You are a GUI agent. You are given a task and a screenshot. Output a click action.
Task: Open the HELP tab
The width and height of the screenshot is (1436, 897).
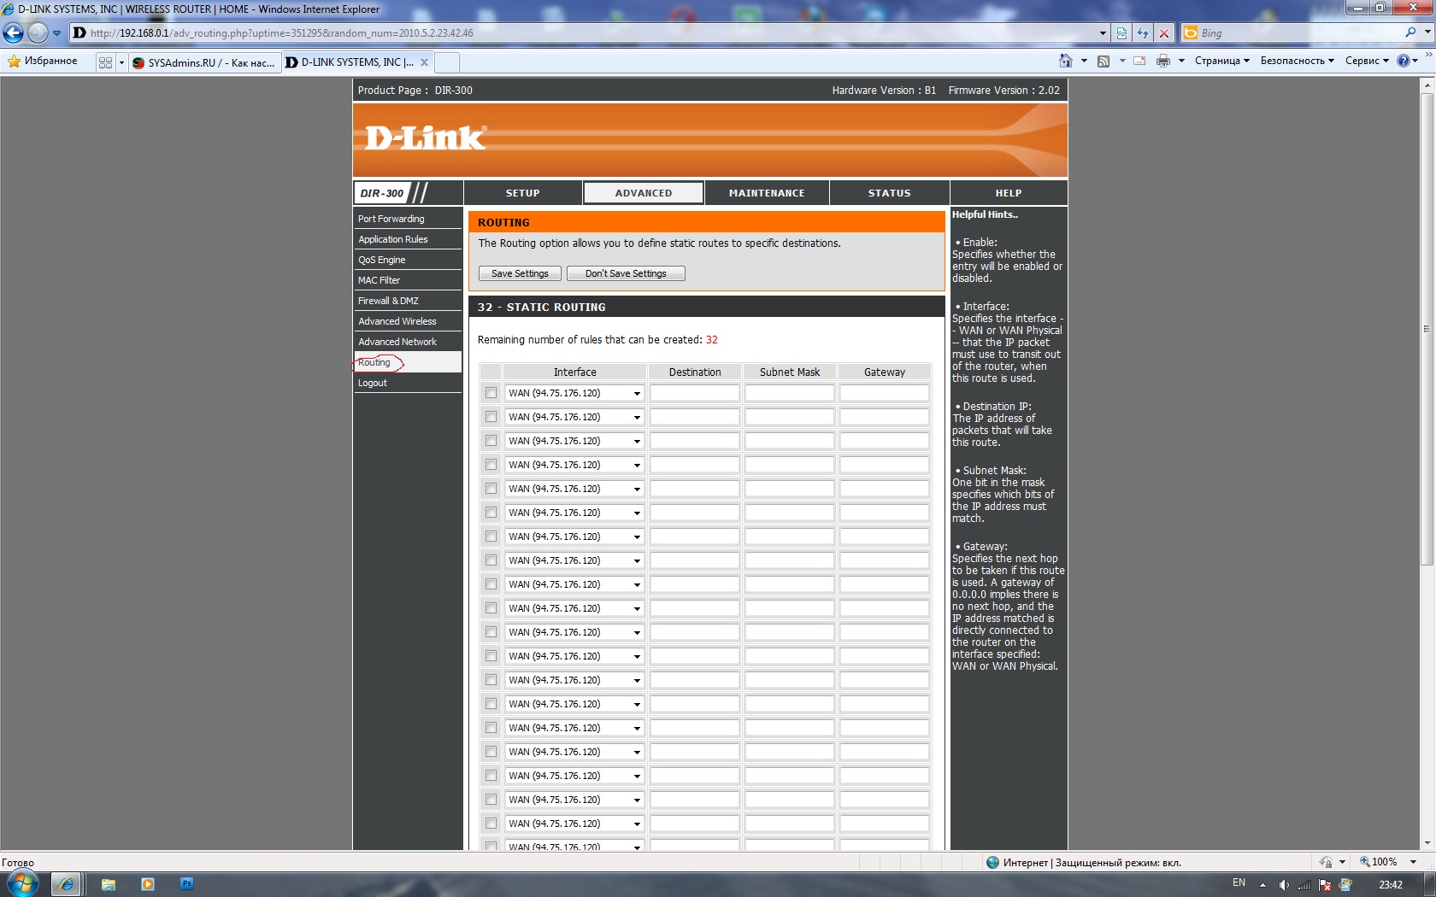[1009, 193]
